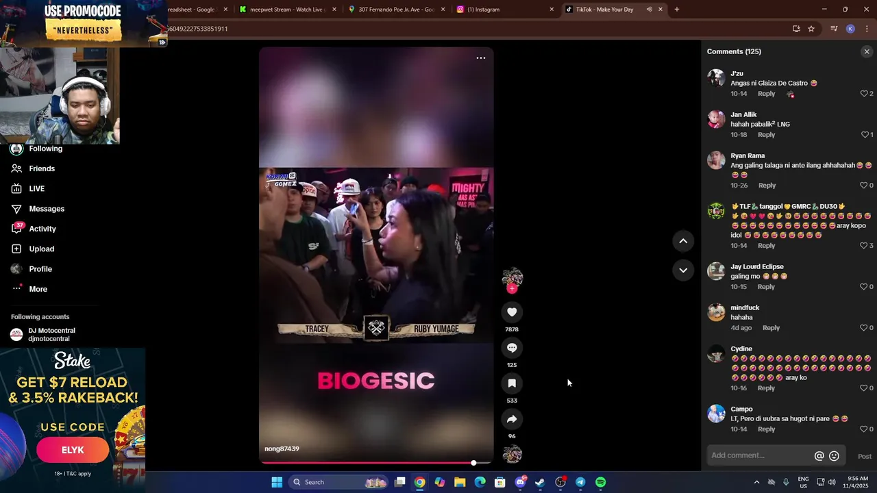Screen dimensions: 877x493
Task: Switch to the meepwet Stream tab
Action: (288, 10)
